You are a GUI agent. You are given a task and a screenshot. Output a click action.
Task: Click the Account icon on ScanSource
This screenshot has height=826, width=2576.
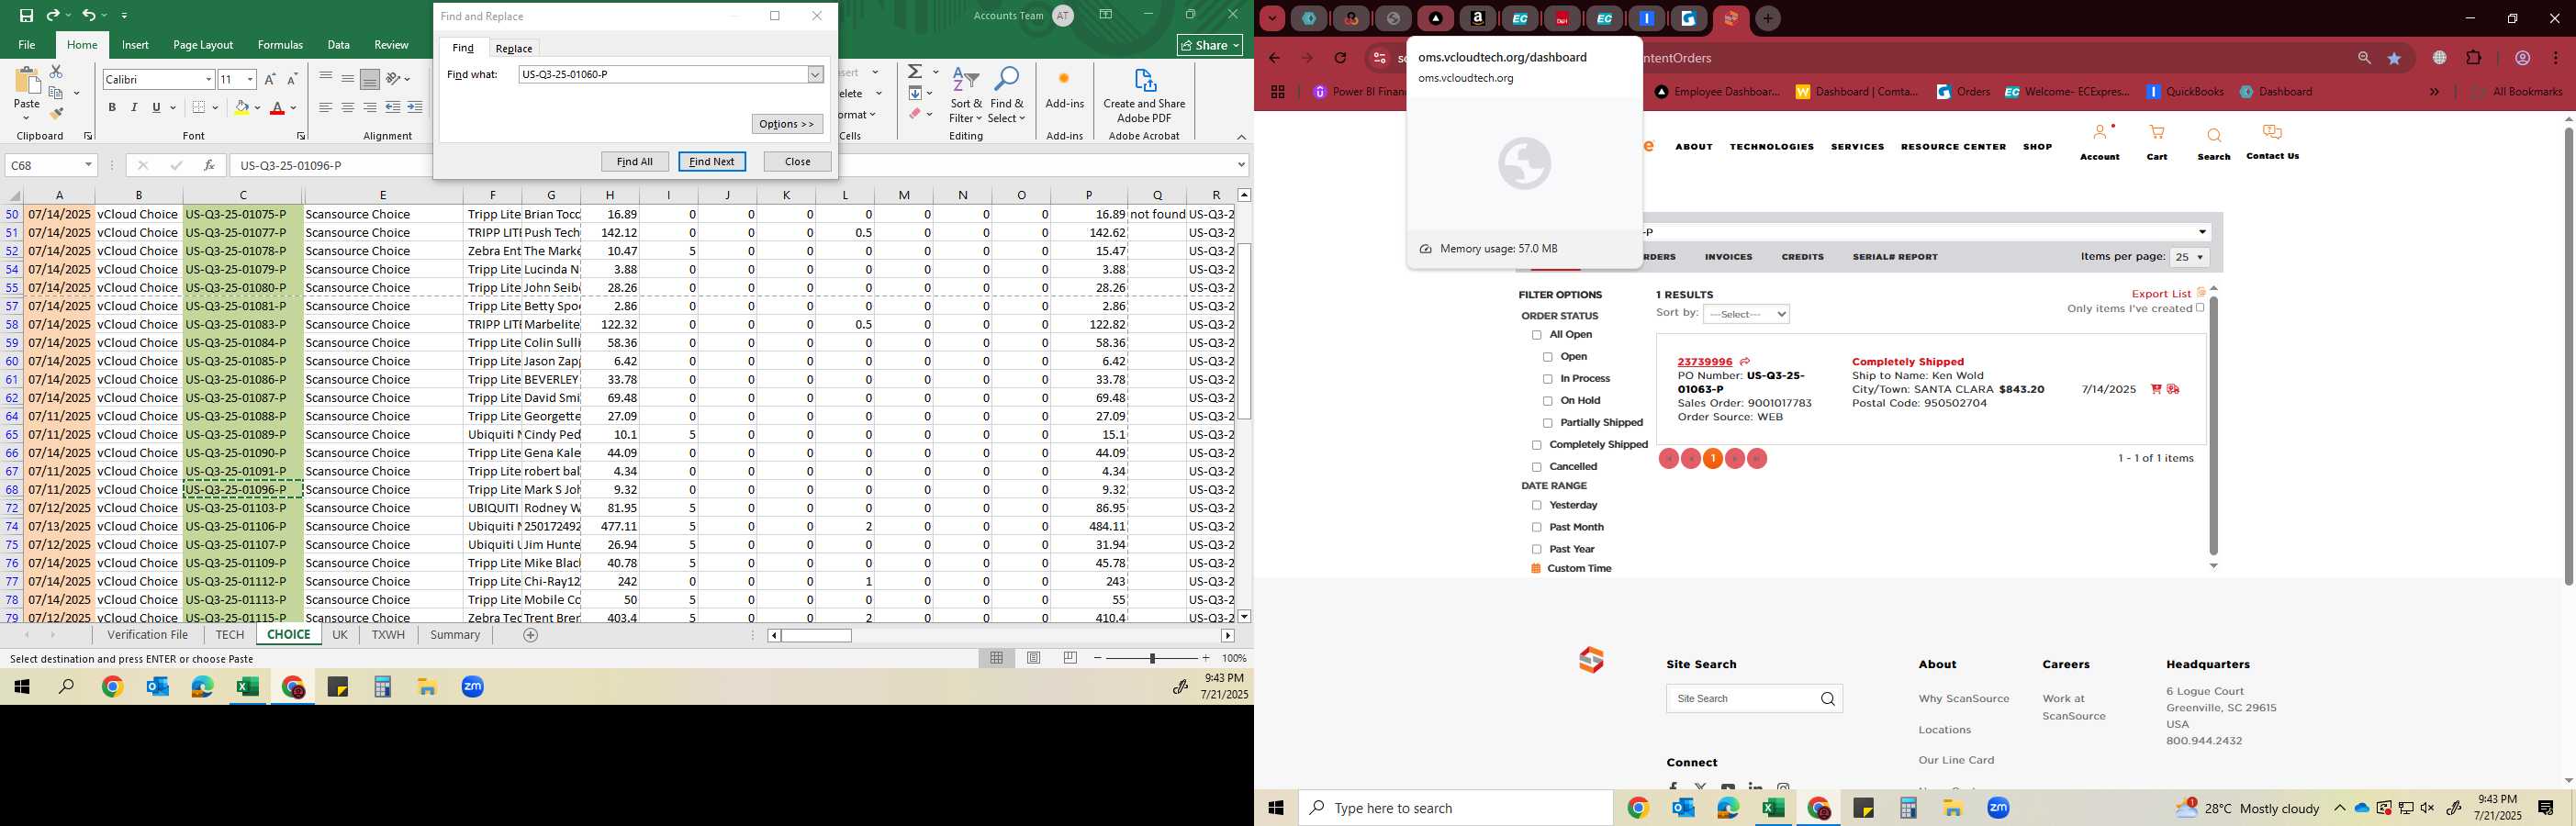click(x=2100, y=133)
